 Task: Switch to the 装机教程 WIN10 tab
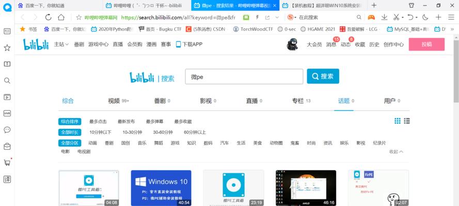(323, 5)
